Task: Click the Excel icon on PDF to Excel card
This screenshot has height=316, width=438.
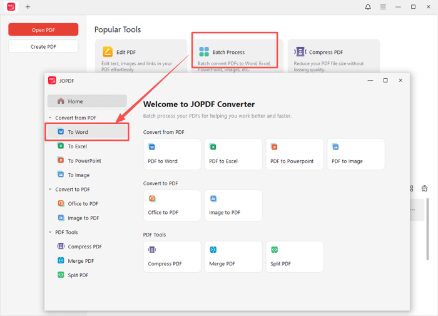Action: click(213, 146)
